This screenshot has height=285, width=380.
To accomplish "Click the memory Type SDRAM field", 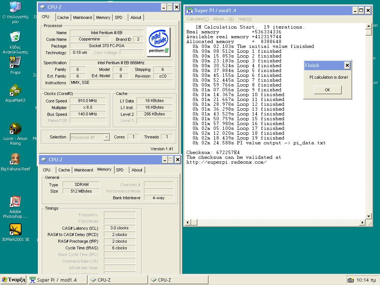I will pos(81,184).
